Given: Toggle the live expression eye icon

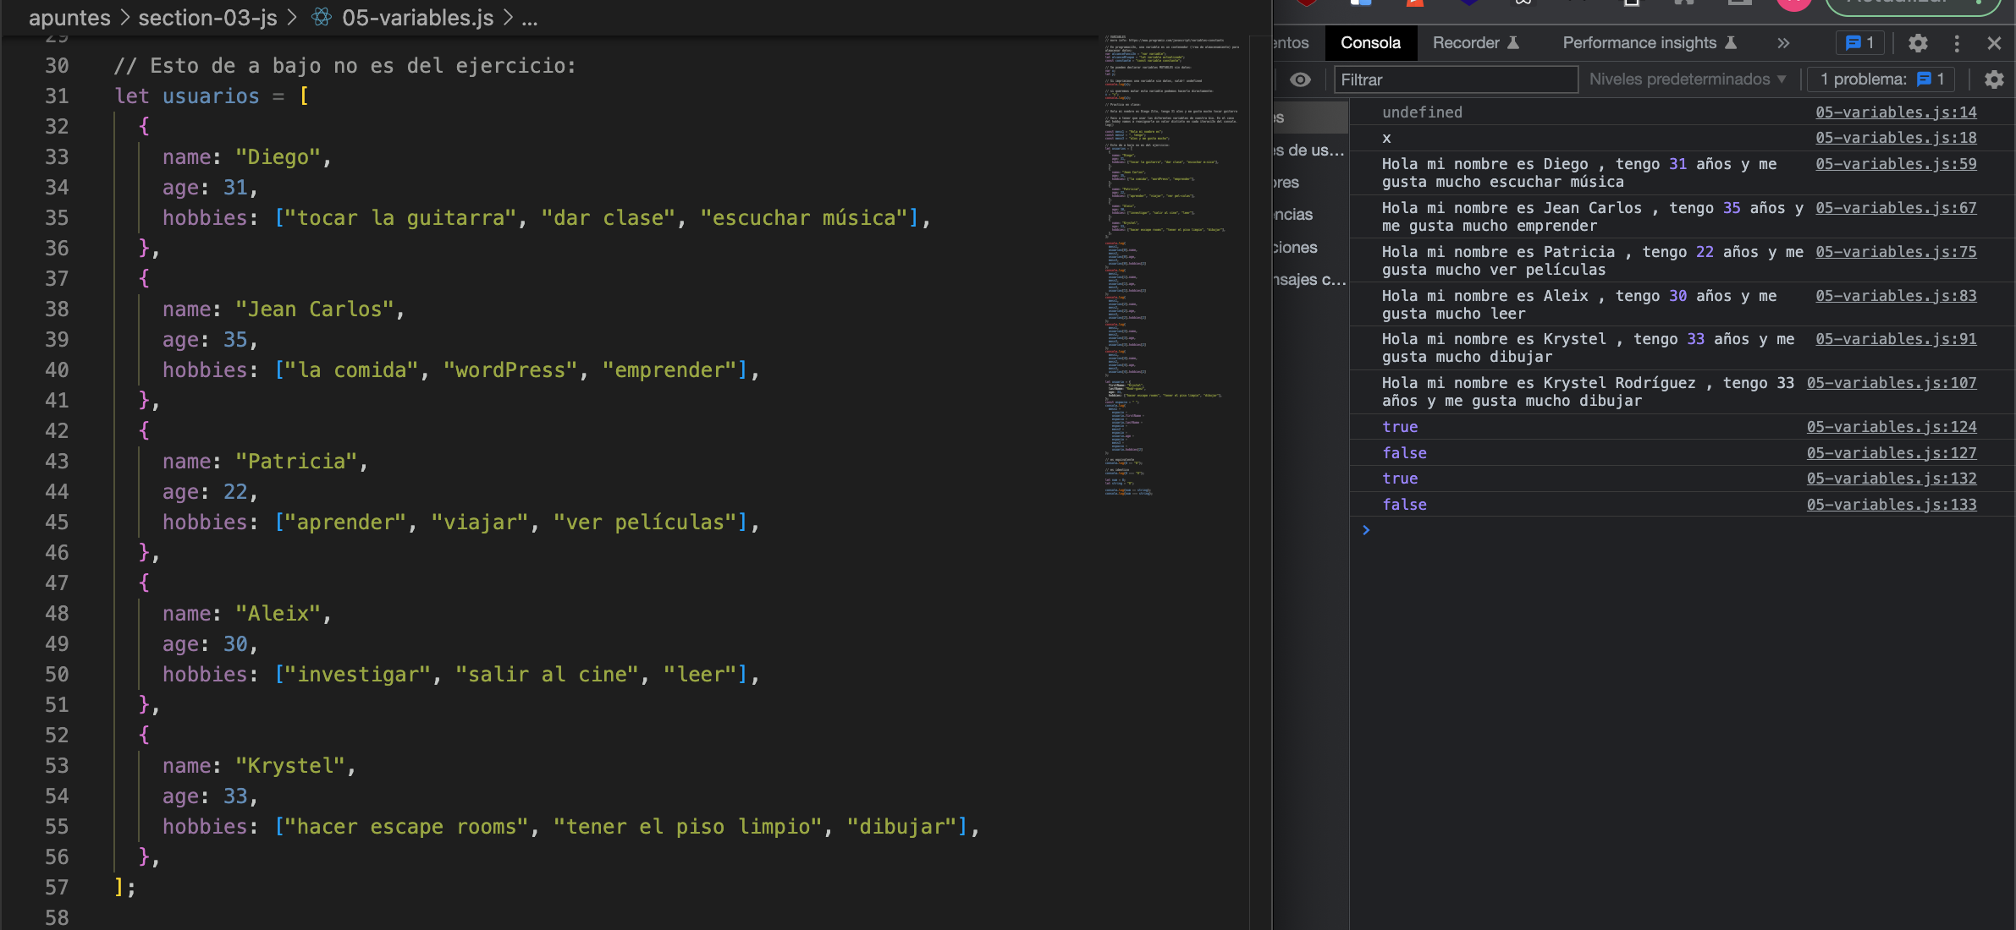Looking at the screenshot, I should point(1300,79).
